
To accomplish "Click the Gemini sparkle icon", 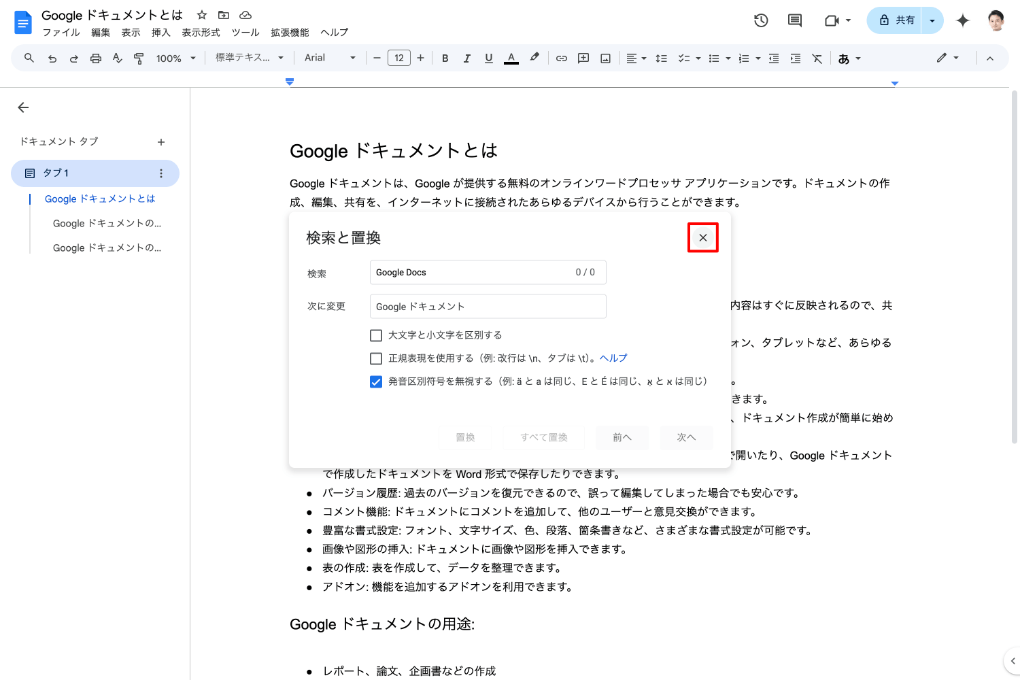I will click(962, 20).
